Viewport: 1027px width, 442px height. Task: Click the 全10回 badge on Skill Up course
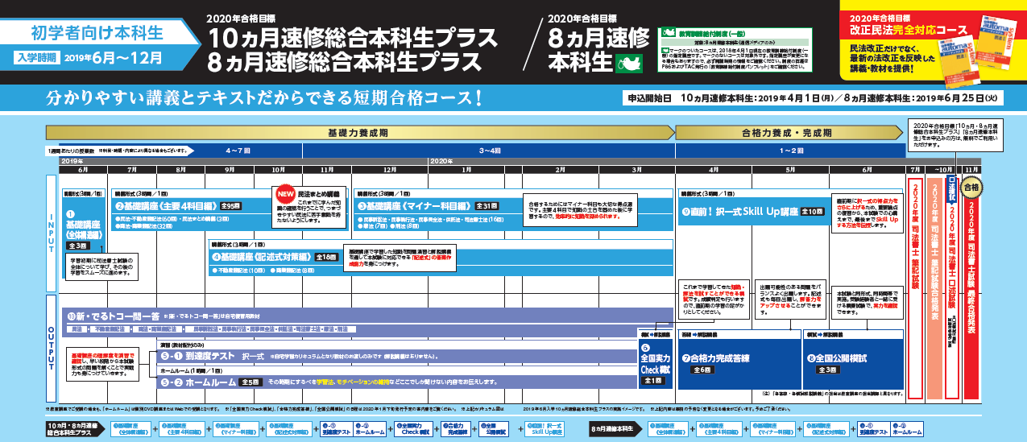click(x=812, y=211)
